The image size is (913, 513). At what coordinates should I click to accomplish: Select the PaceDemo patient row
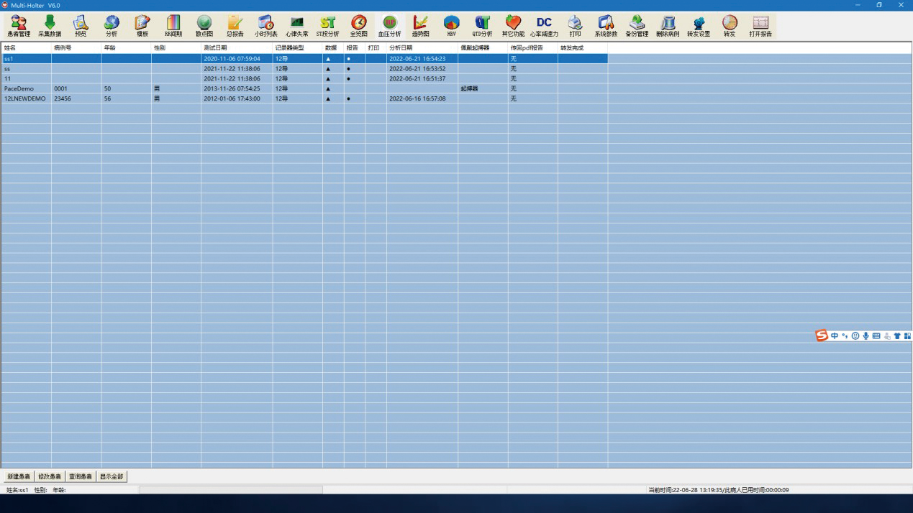19,89
